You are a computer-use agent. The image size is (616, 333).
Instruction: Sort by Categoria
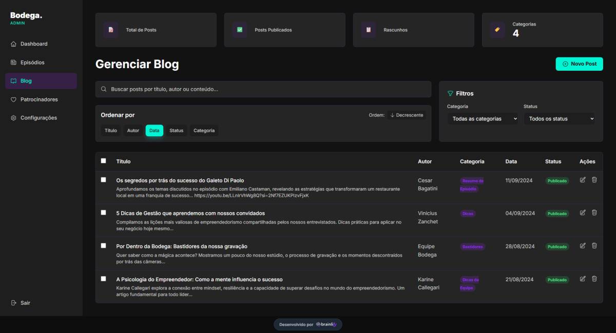(204, 131)
